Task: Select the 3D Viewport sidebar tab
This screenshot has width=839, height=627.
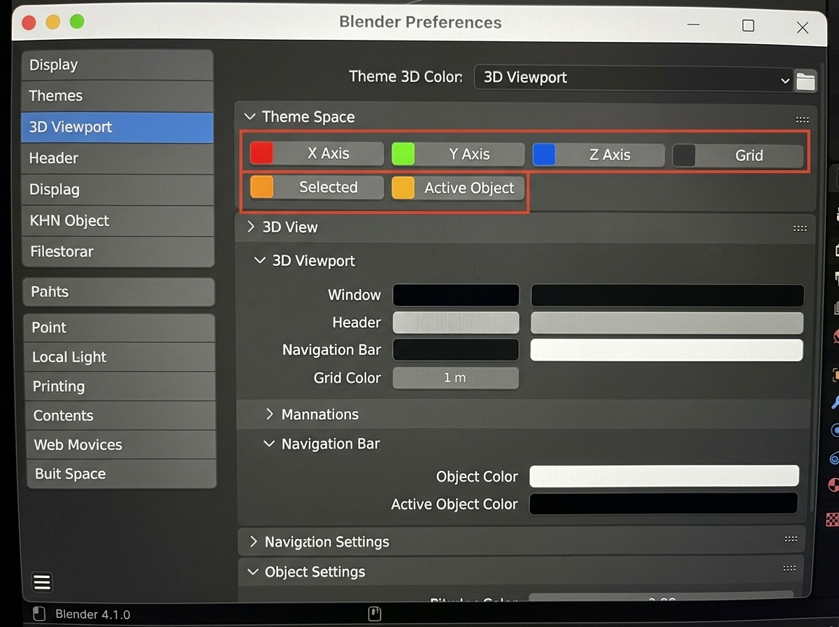Action: pos(117,127)
